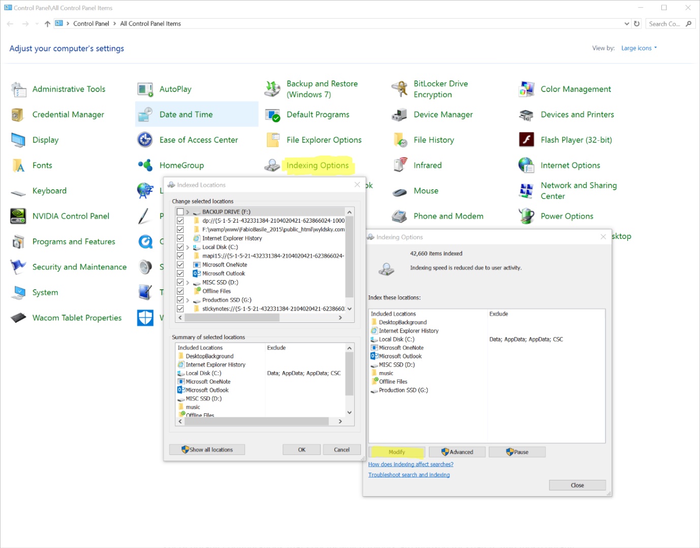Open BitLocker Drive Encryption icon
This screenshot has width=700, height=548.
coord(400,89)
